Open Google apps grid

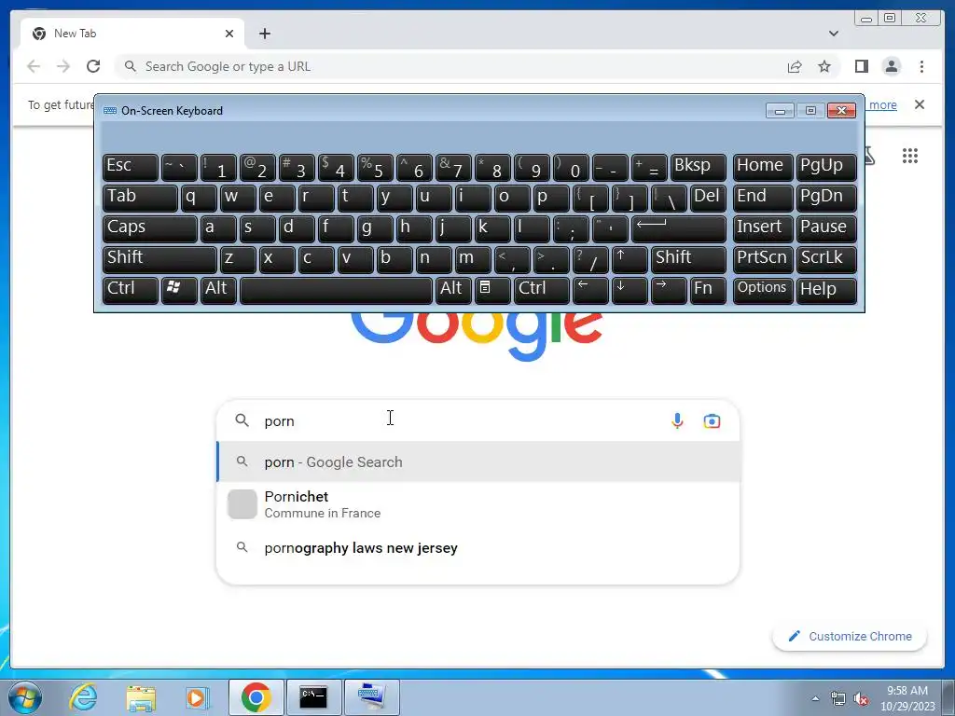click(910, 156)
